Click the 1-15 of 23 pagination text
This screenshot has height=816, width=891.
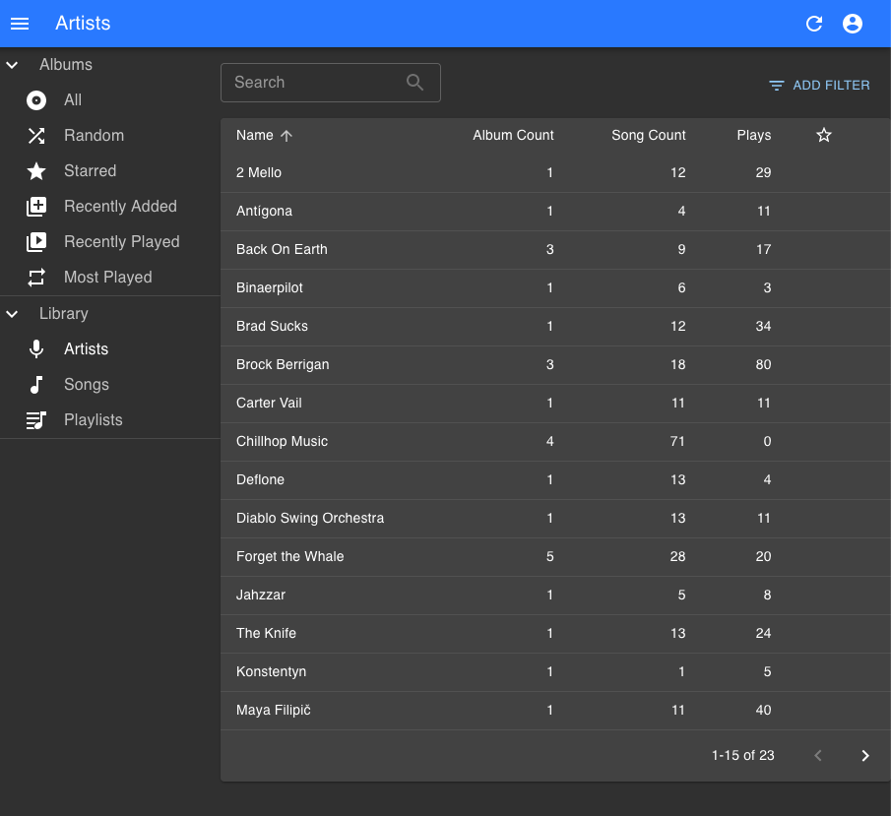742,755
